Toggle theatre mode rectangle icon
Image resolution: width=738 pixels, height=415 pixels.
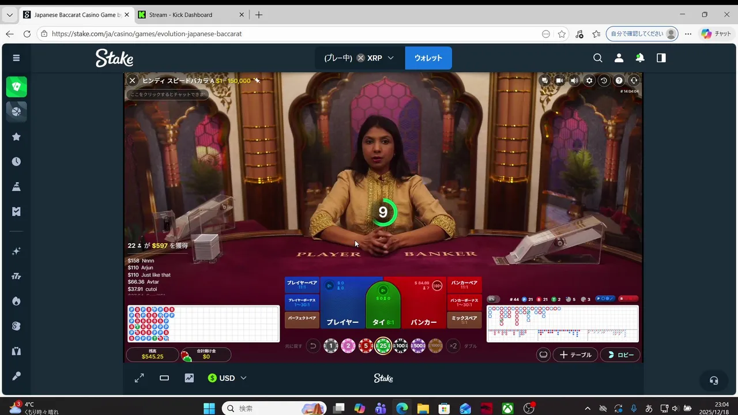coord(164,378)
